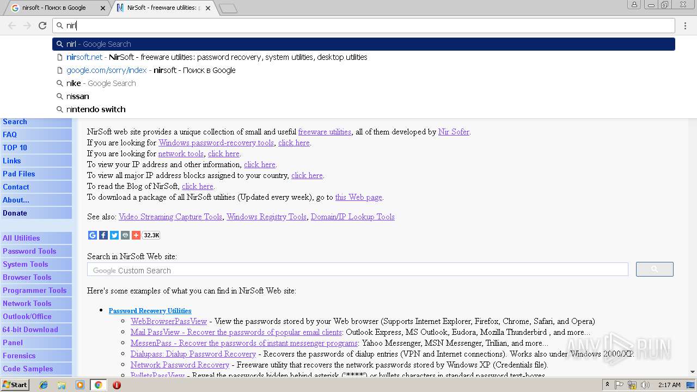Open Mail PassView link
This screenshot has height=392, width=697.
click(236, 332)
